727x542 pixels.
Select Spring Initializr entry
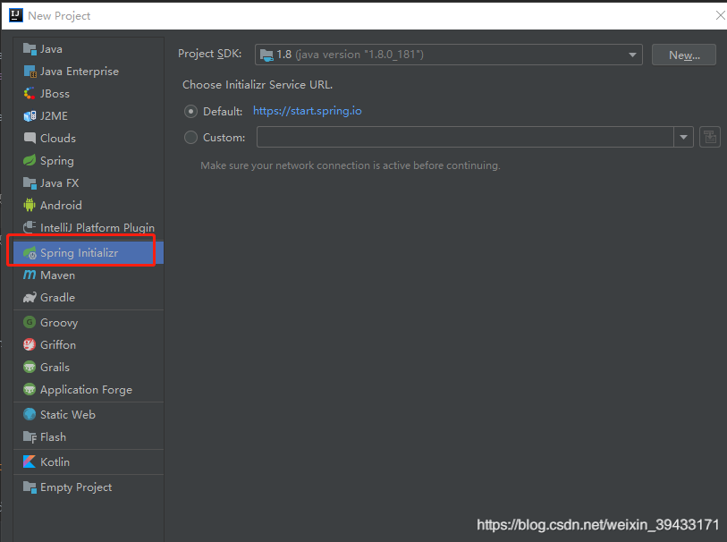click(89, 253)
